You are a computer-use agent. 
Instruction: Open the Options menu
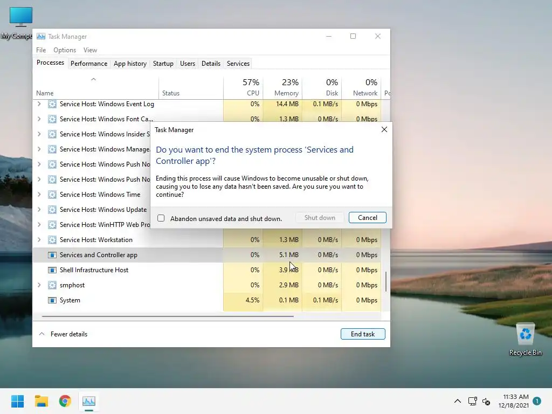pos(65,50)
